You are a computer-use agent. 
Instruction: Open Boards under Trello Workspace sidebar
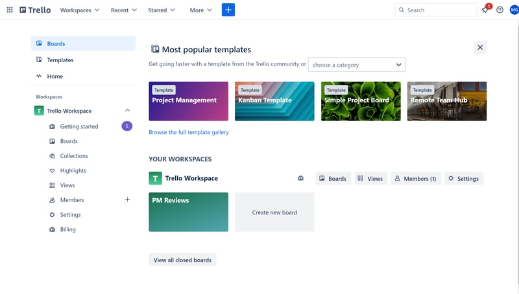pyautogui.click(x=69, y=141)
